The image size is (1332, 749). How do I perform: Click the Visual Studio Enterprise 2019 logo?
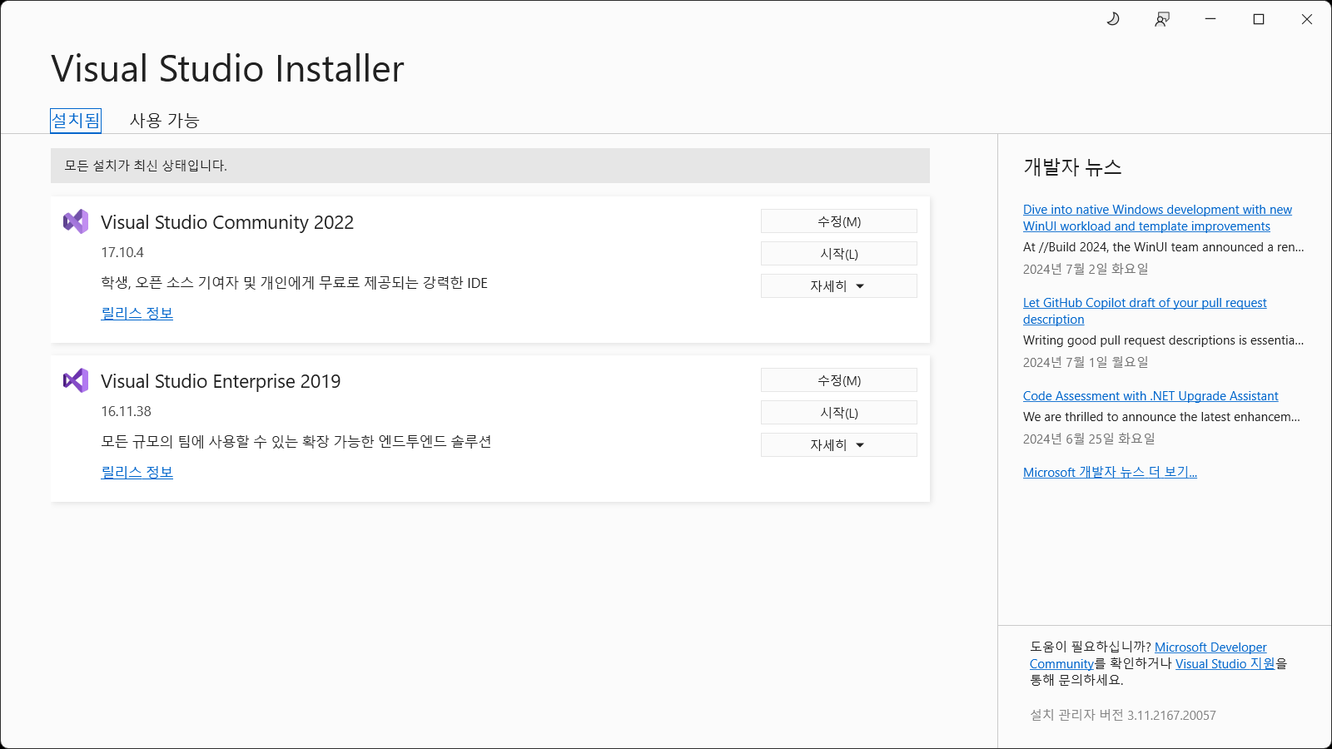point(76,380)
